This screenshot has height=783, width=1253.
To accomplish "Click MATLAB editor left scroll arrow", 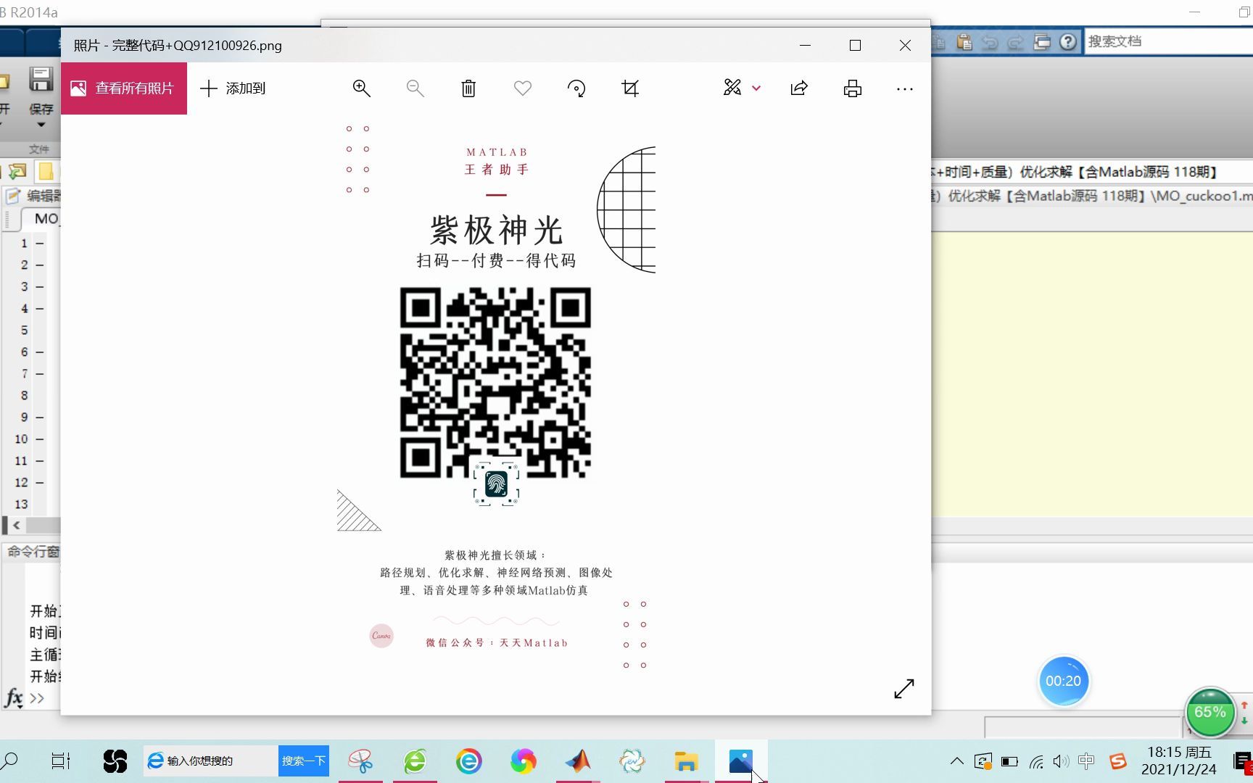I will [16, 525].
